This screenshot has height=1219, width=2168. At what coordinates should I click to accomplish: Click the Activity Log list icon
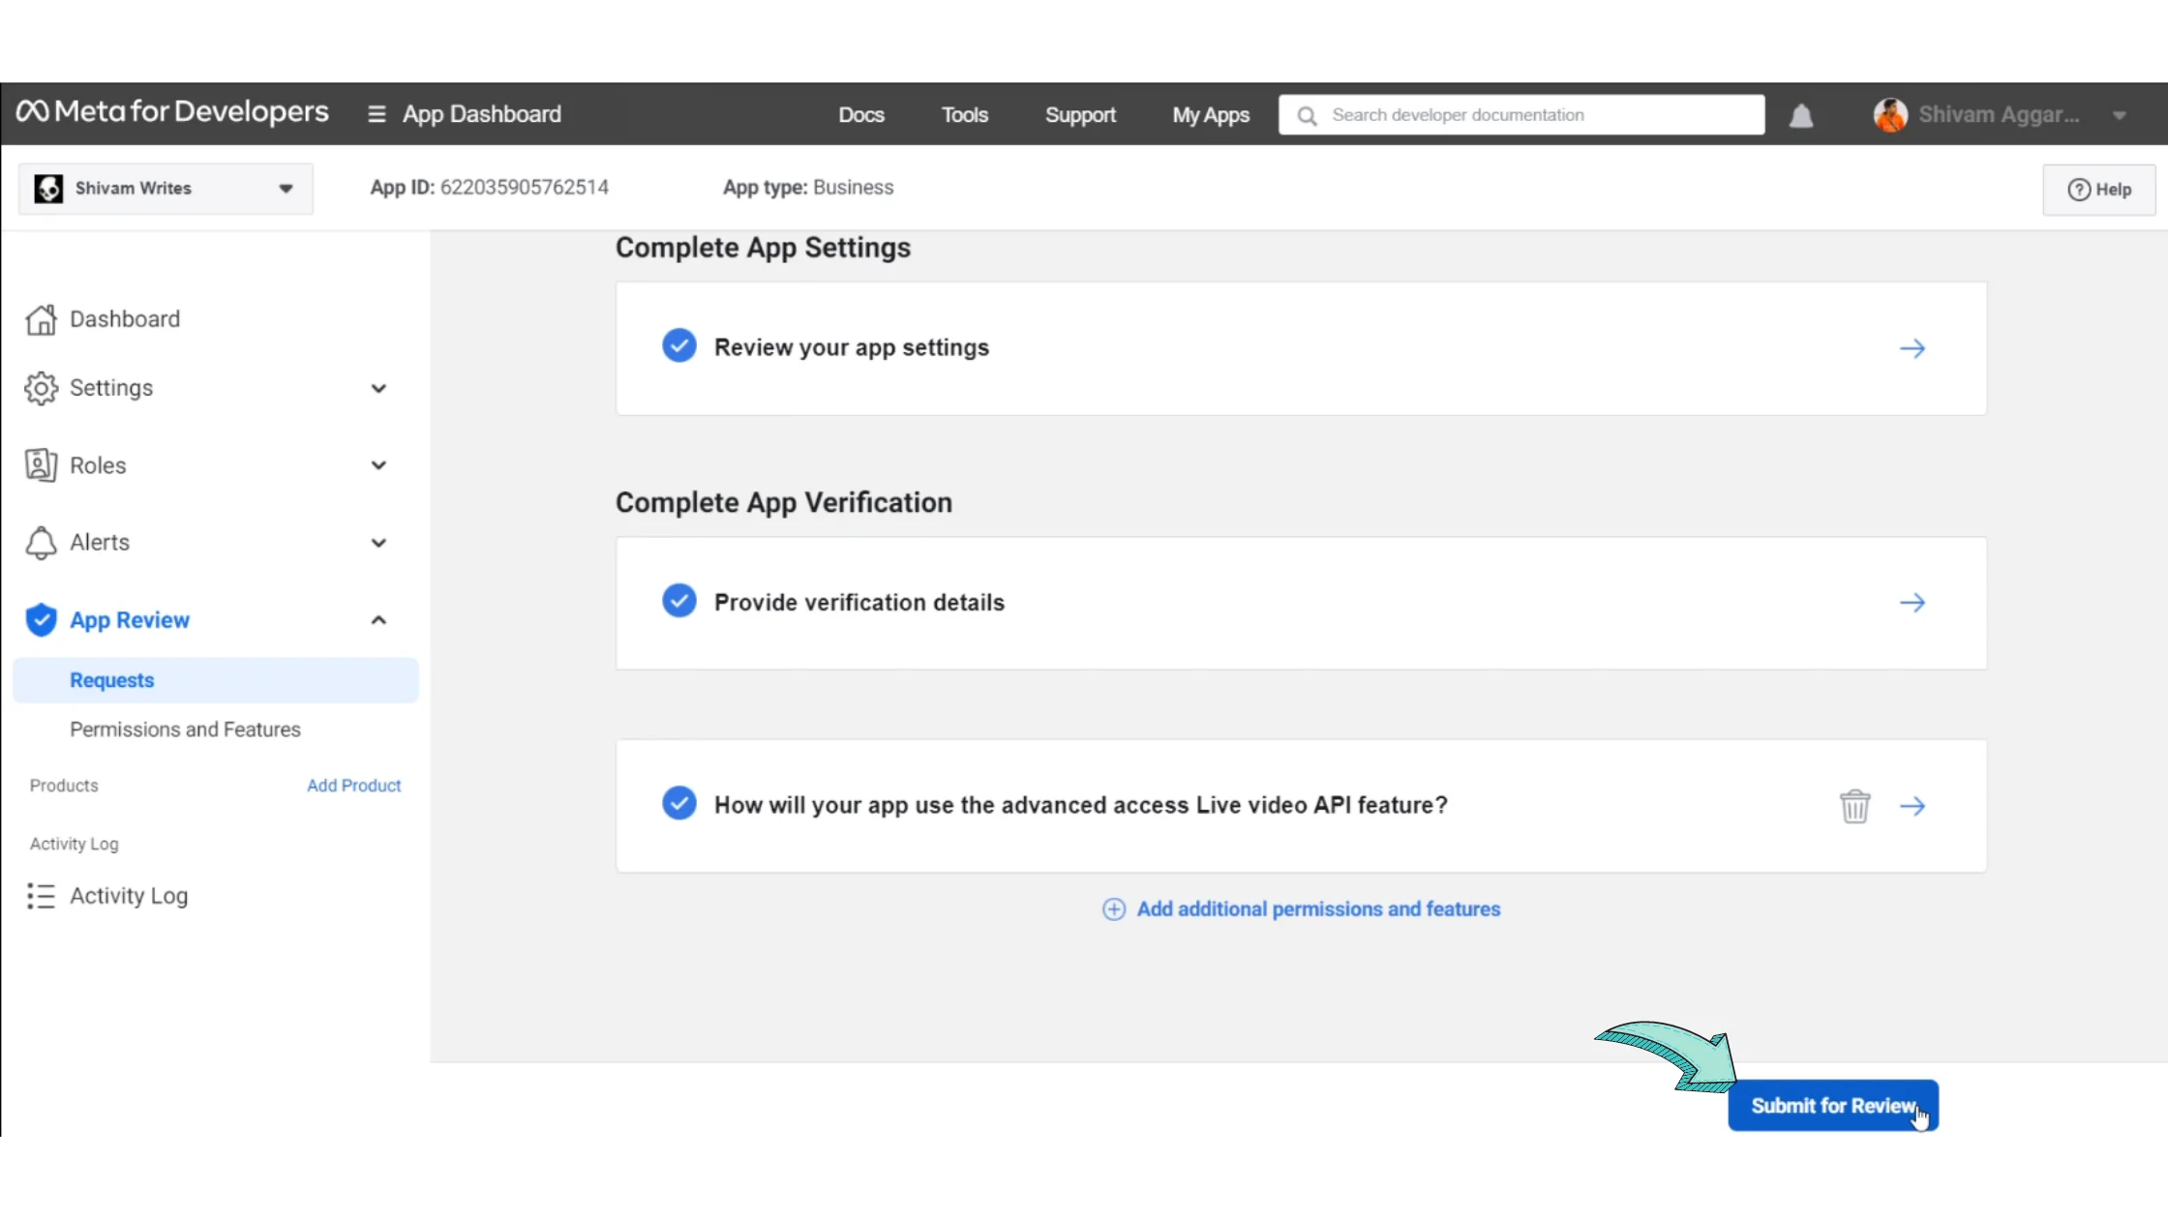coord(41,896)
